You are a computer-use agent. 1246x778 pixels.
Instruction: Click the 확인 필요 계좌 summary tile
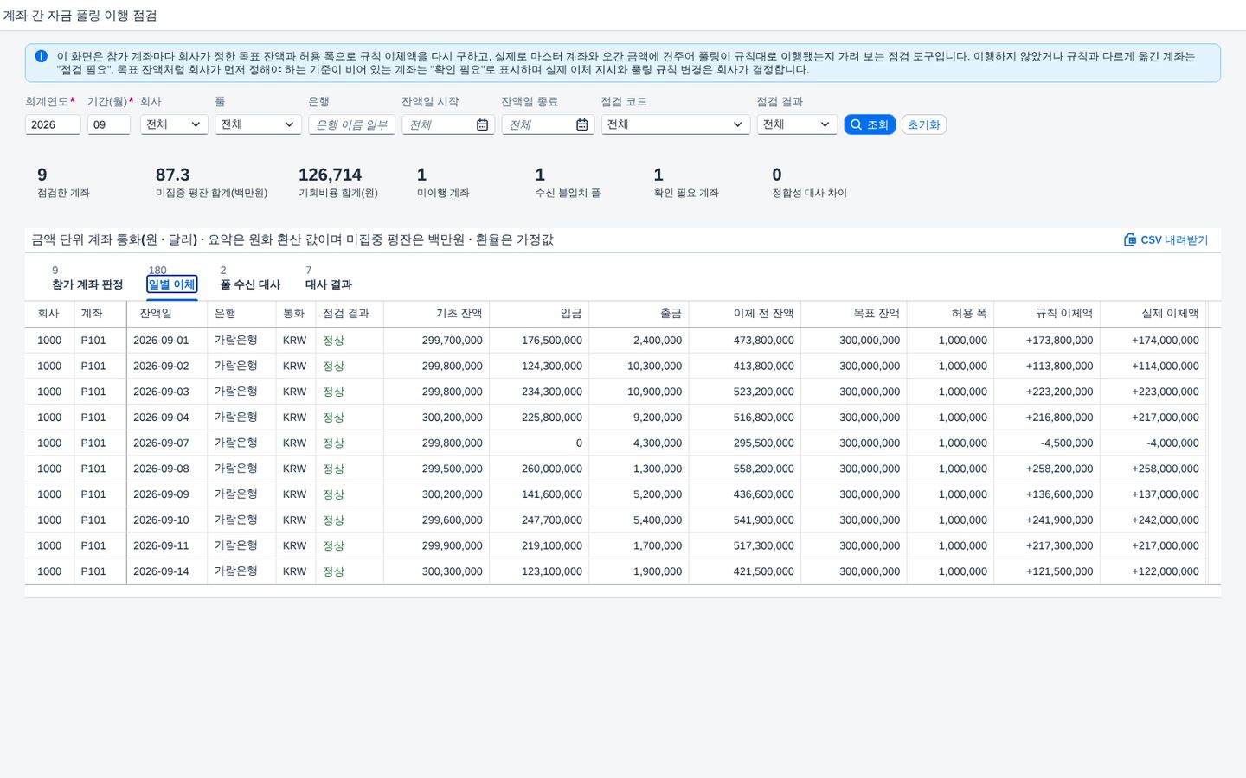pyautogui.click(x=686, y=182)
